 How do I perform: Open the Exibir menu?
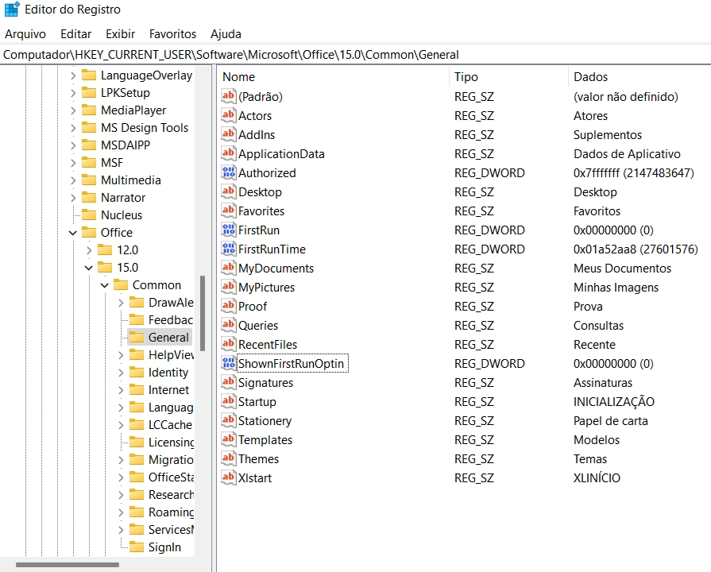click(x=120, y=34)
